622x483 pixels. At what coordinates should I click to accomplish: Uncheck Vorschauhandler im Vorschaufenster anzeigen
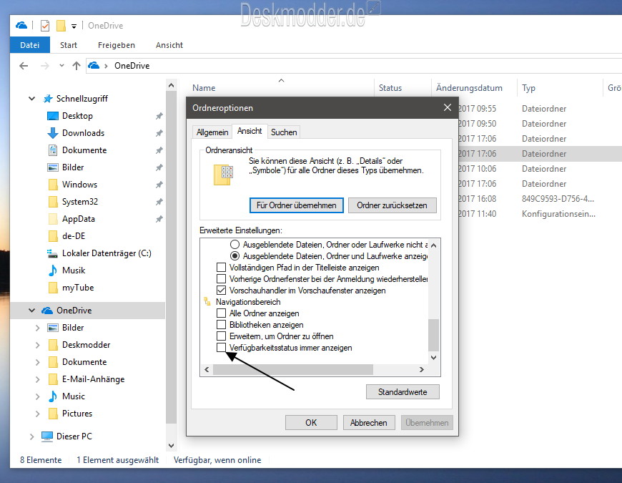[x=222, y=291]
